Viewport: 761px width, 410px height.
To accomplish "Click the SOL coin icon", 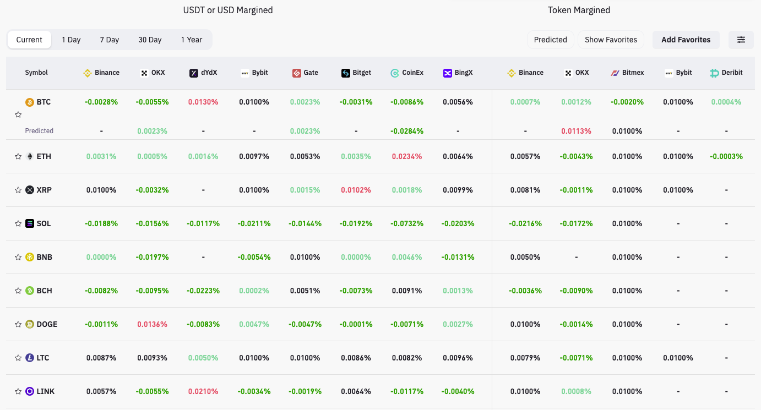I will [30, 223].
